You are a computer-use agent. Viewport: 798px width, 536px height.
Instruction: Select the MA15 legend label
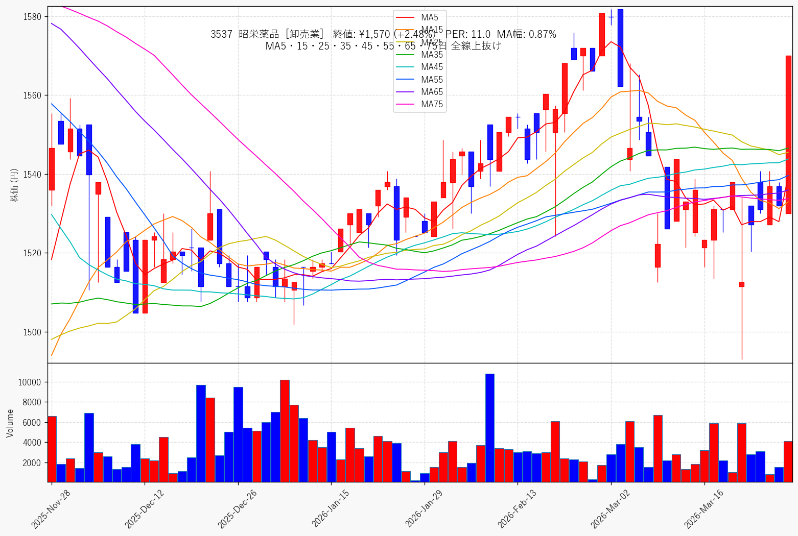pos(432,30)
